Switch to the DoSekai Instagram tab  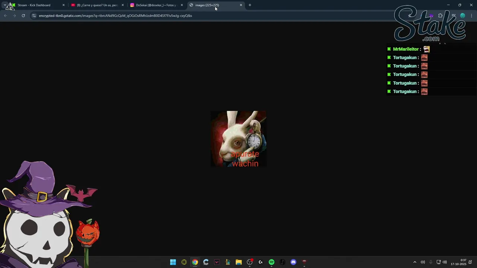coord(157,5)
